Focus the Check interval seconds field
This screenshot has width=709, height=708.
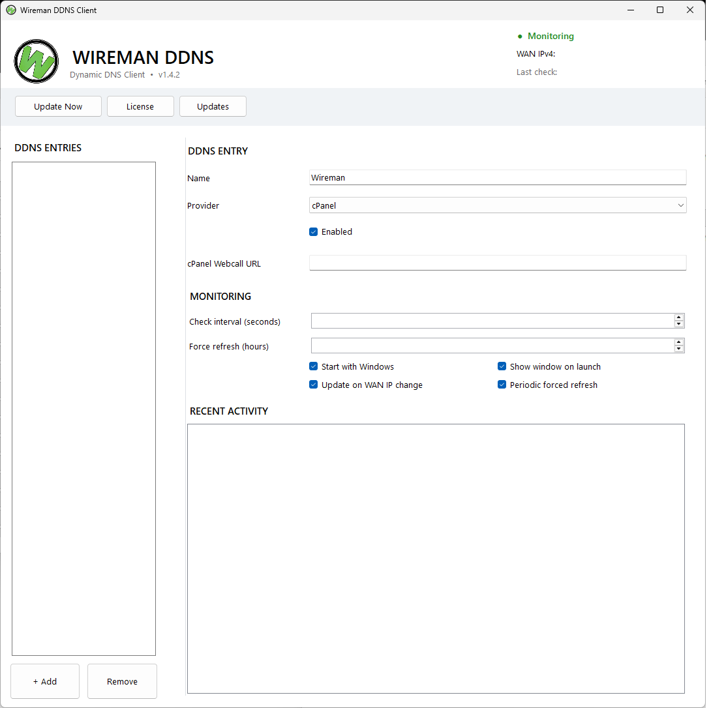tap(492, 321)
